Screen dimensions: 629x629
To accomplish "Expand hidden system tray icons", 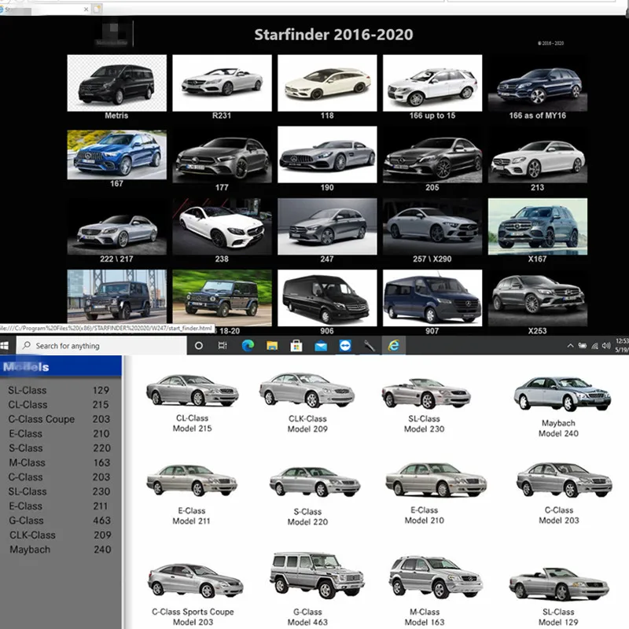I will click(570, 345).
